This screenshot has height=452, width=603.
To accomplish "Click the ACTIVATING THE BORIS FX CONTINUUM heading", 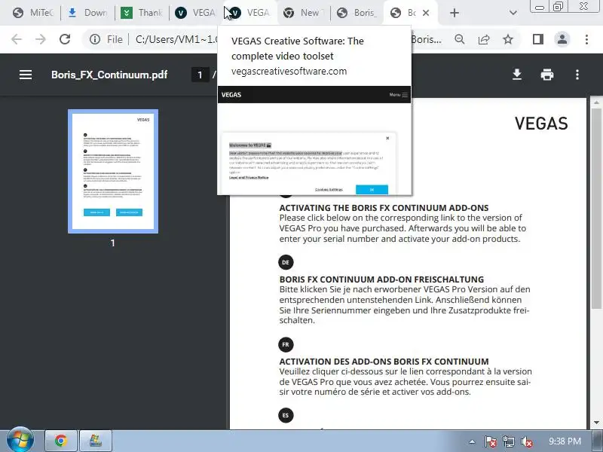I will point(384,208).
